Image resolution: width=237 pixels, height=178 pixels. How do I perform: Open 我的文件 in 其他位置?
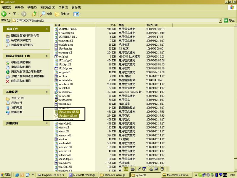[17, 103]
